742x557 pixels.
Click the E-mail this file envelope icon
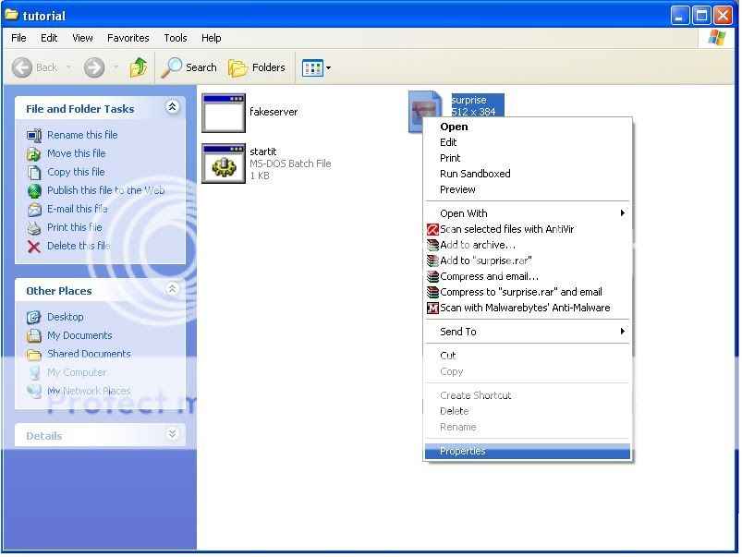coord(34,209)
